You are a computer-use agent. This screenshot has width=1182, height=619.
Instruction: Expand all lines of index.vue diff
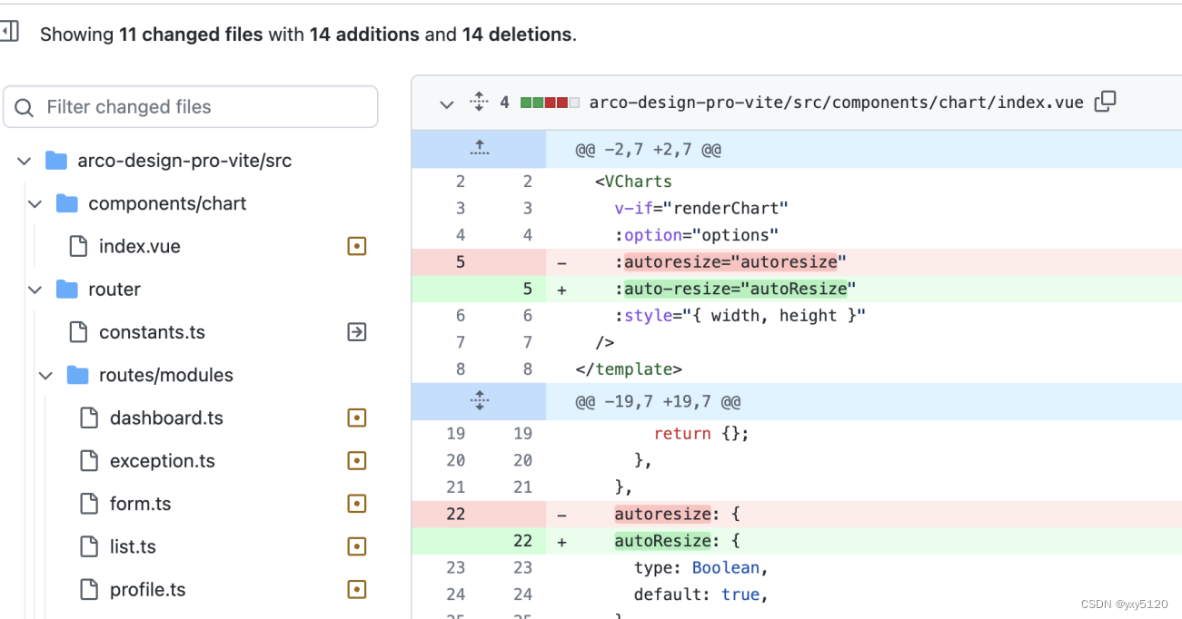pyautogui.click(x=479, y=103)
